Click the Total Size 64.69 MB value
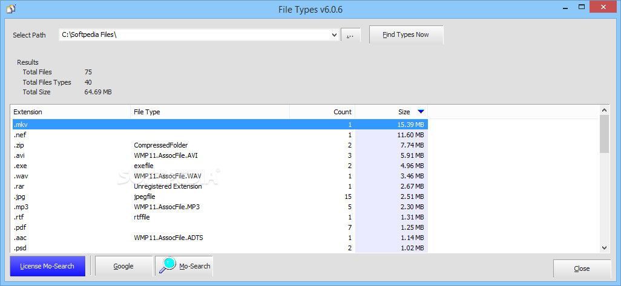This screenshot has height=286, width=621. point(98,92)
